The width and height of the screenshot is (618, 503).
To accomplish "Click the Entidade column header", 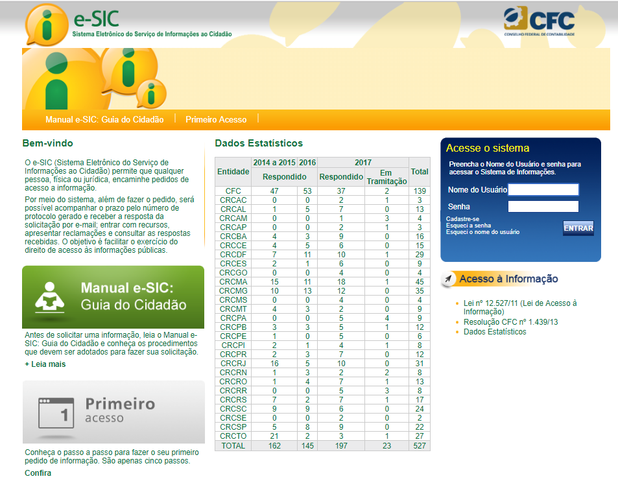I will [233, 172].
